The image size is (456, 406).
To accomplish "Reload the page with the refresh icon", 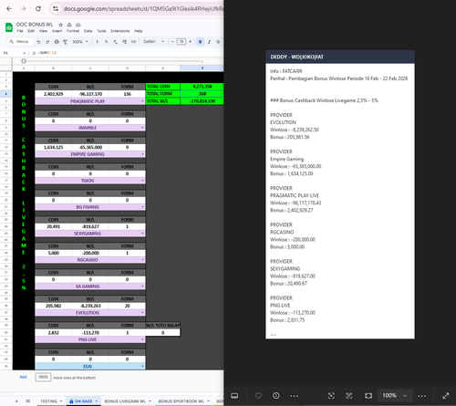I will tap(38, 8).
